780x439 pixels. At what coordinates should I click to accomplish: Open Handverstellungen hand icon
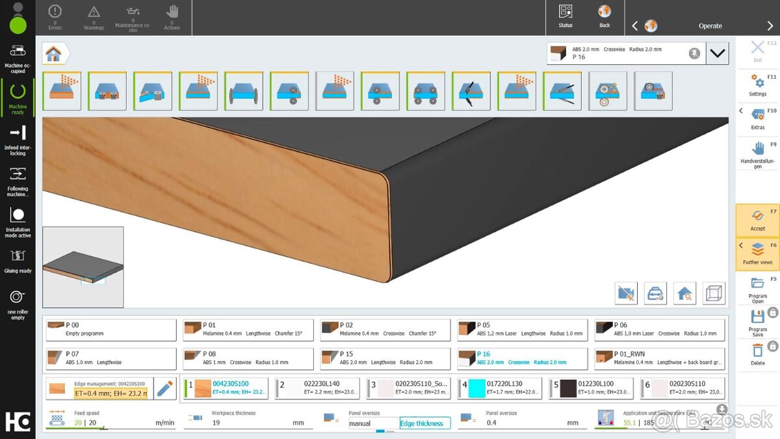(757, 153)
